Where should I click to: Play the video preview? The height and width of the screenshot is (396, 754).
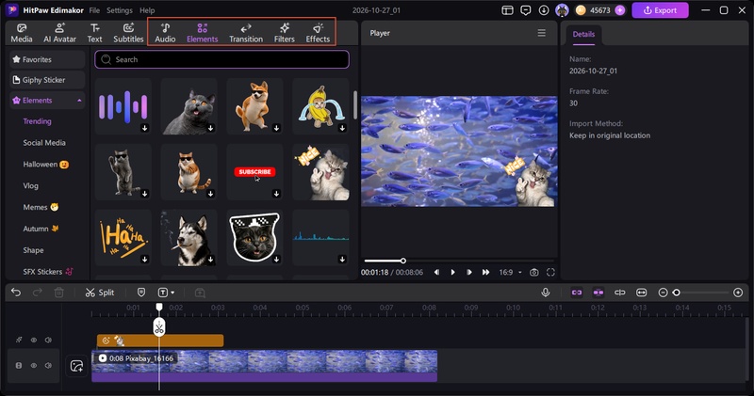452,272
